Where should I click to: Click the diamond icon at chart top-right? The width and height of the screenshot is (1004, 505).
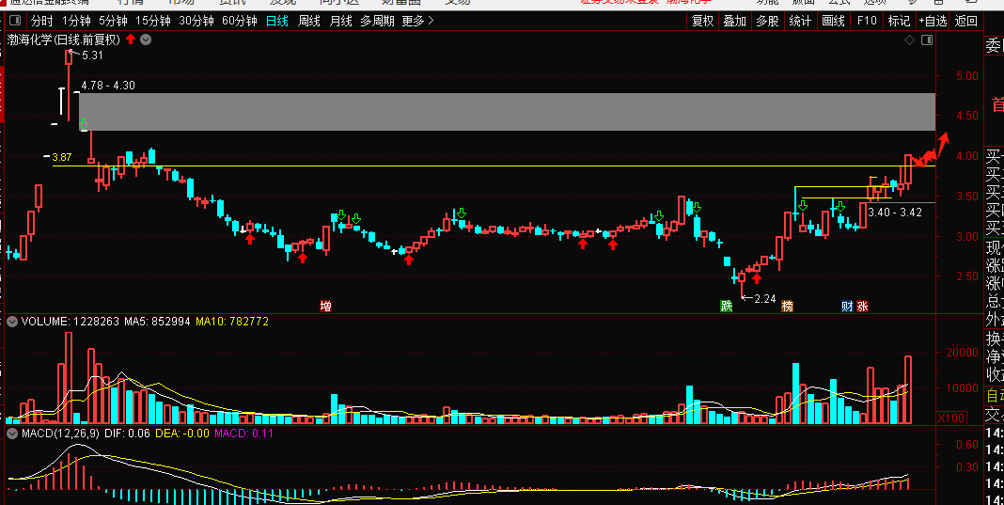909,40
